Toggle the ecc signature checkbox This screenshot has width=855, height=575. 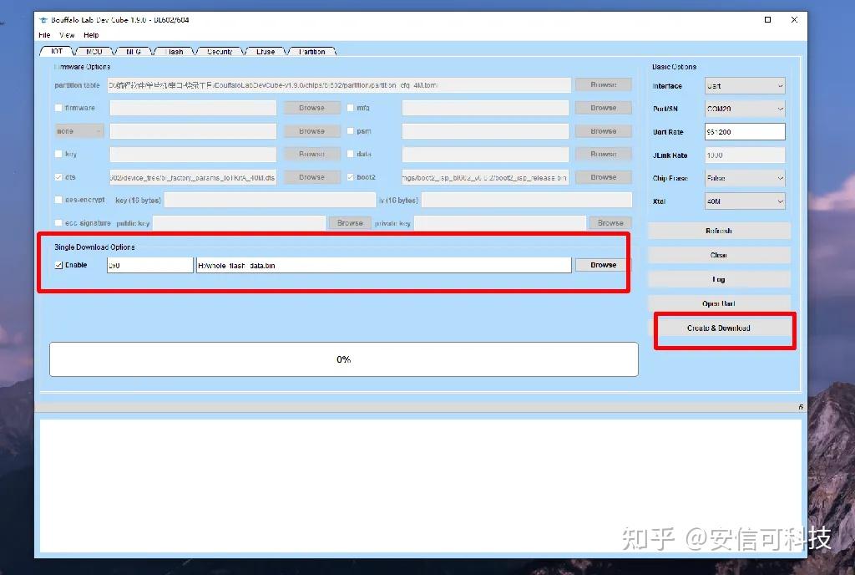click(x=58, y=222)
